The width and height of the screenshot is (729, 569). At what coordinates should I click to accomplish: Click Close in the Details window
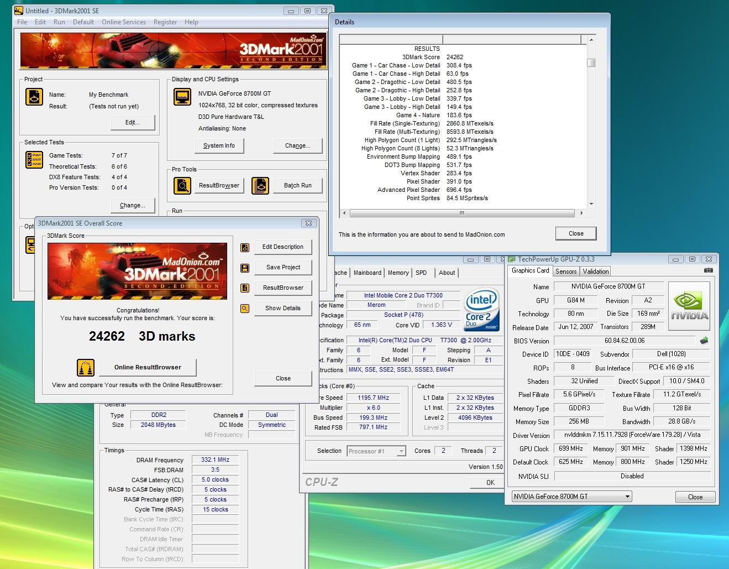[x=576, y=233]
